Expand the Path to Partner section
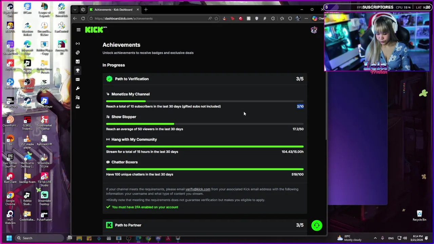This screenshot has height=244, width=434. click(205, 225)
